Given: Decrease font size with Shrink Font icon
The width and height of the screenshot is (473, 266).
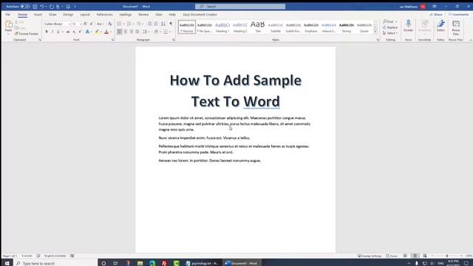Looking at the screenshot, I should coord(92,24).
